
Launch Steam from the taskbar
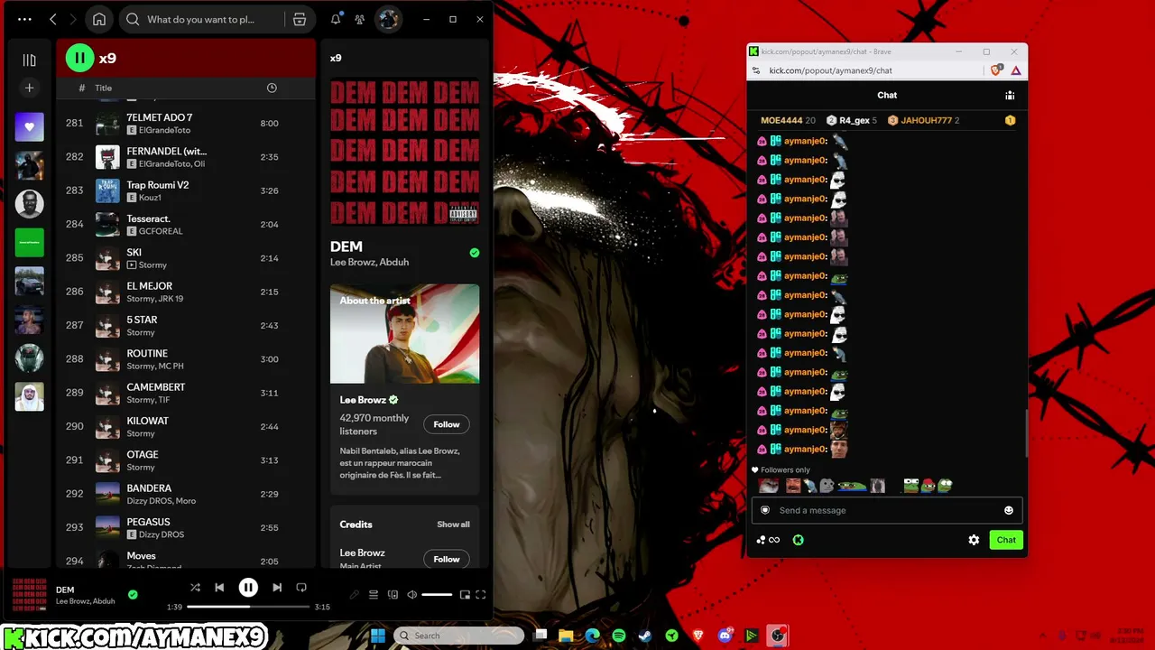point(644,636)
